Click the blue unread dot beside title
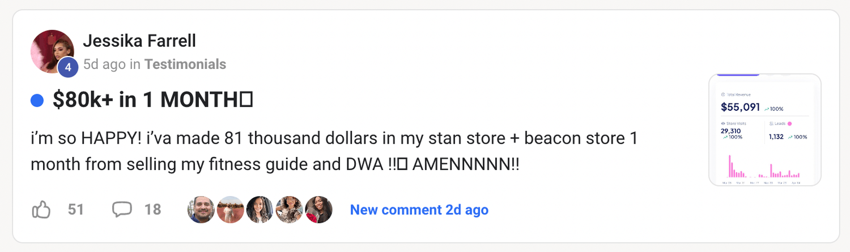This screenshot has height=252, width=850. (x=37, y=101)
